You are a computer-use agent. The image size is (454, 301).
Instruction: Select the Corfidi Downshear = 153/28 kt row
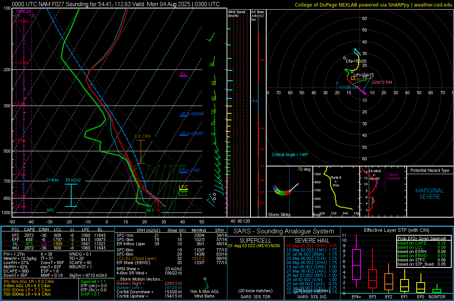click(149, 292)
